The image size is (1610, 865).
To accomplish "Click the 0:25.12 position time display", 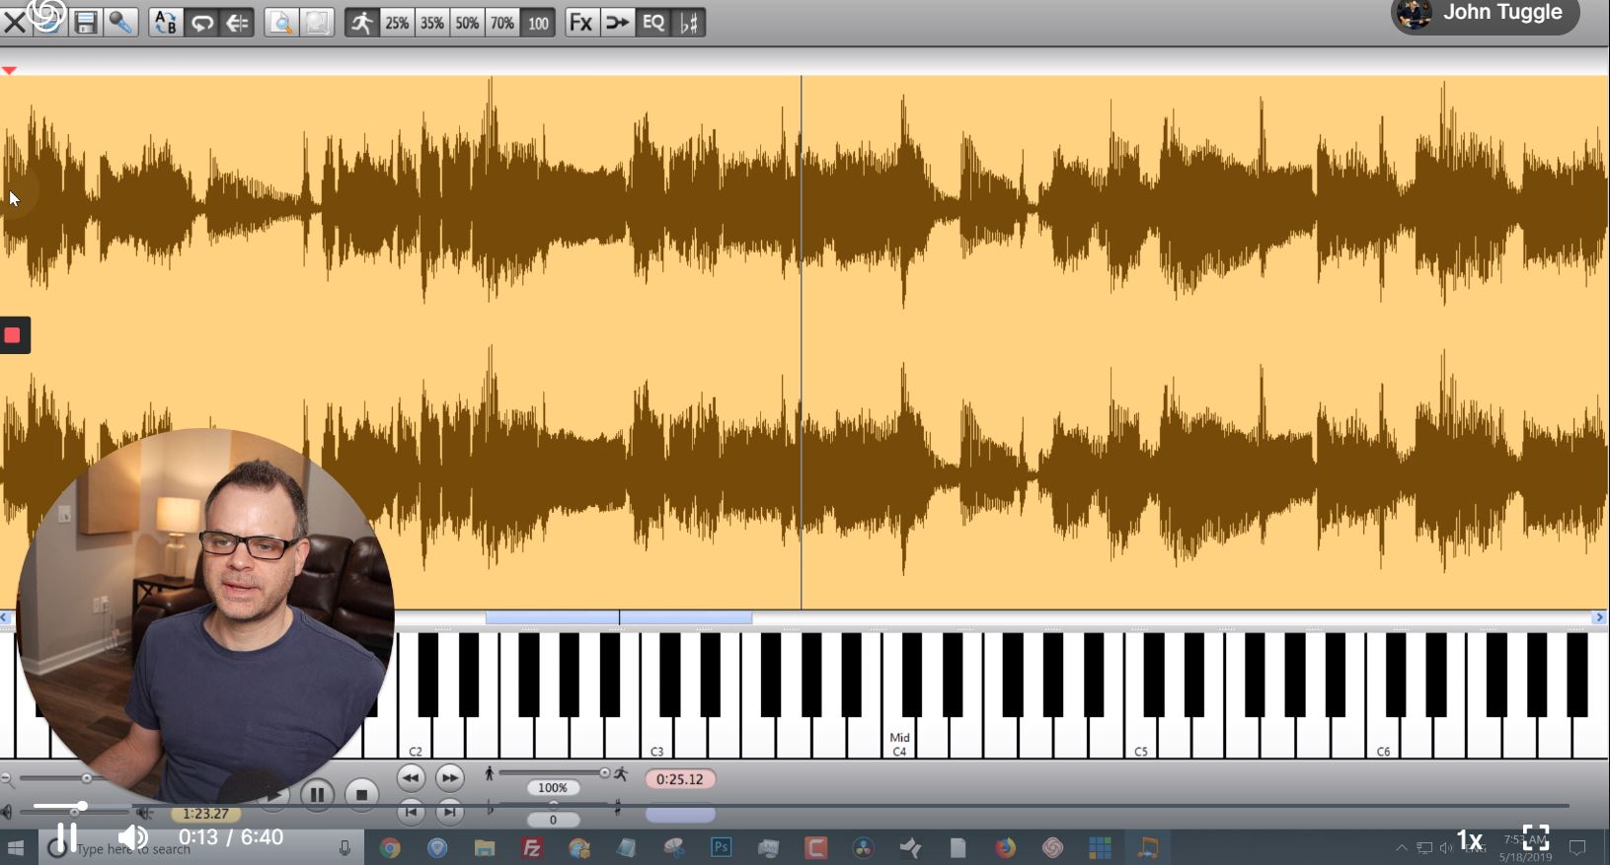I will (680, 779).
